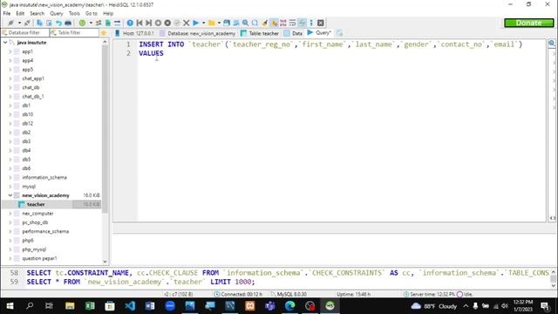Image resolution: width=558 pixels, height=314 pixels.
Task: Open Excel from the taskbar
Action: click(x=90, y=306)
